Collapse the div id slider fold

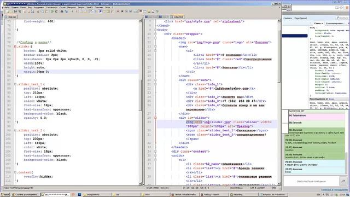(155, 118)
